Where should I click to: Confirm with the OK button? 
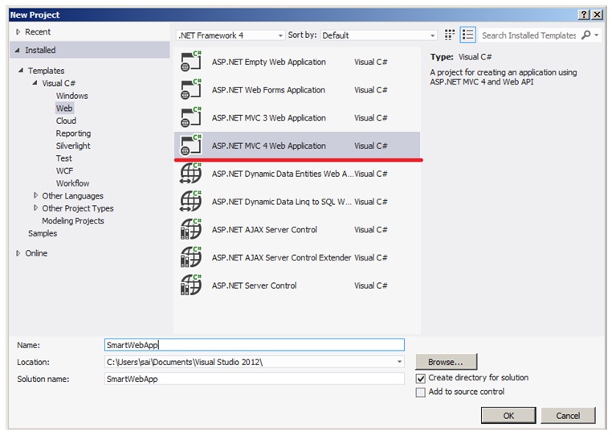[508, 415]
